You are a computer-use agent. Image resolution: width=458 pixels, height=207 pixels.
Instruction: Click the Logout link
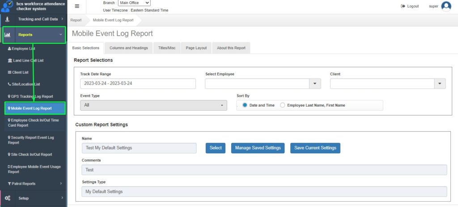pos(410,6)
